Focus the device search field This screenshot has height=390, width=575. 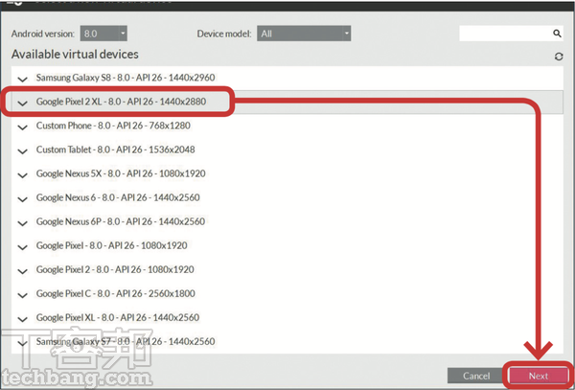tap(511, 34)
